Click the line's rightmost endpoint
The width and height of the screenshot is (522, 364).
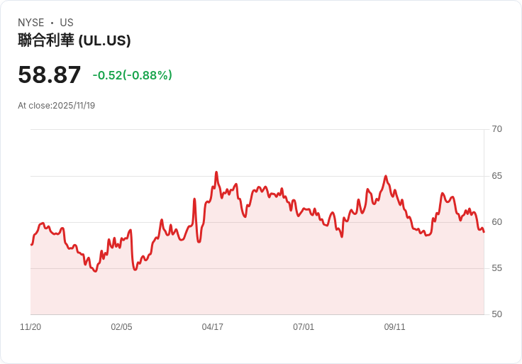coord(484,232)
